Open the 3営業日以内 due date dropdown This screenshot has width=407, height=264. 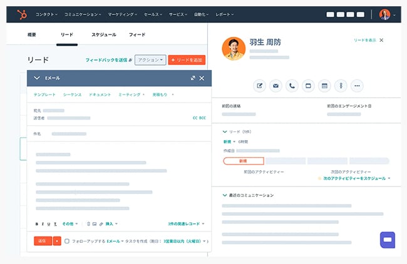pos(185,241)
